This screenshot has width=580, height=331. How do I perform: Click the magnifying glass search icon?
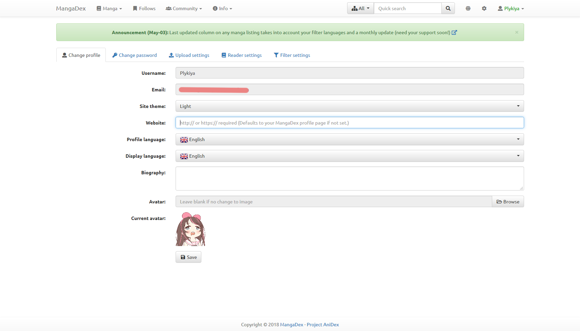(448, 8)
